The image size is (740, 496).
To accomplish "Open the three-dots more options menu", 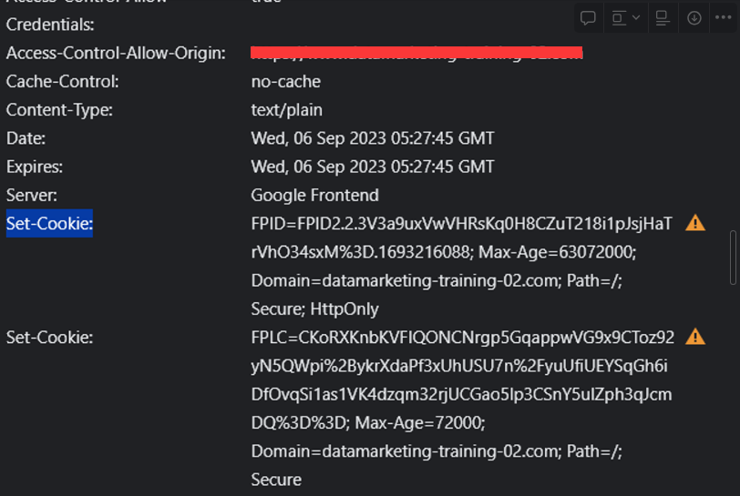I will point(723,18).
